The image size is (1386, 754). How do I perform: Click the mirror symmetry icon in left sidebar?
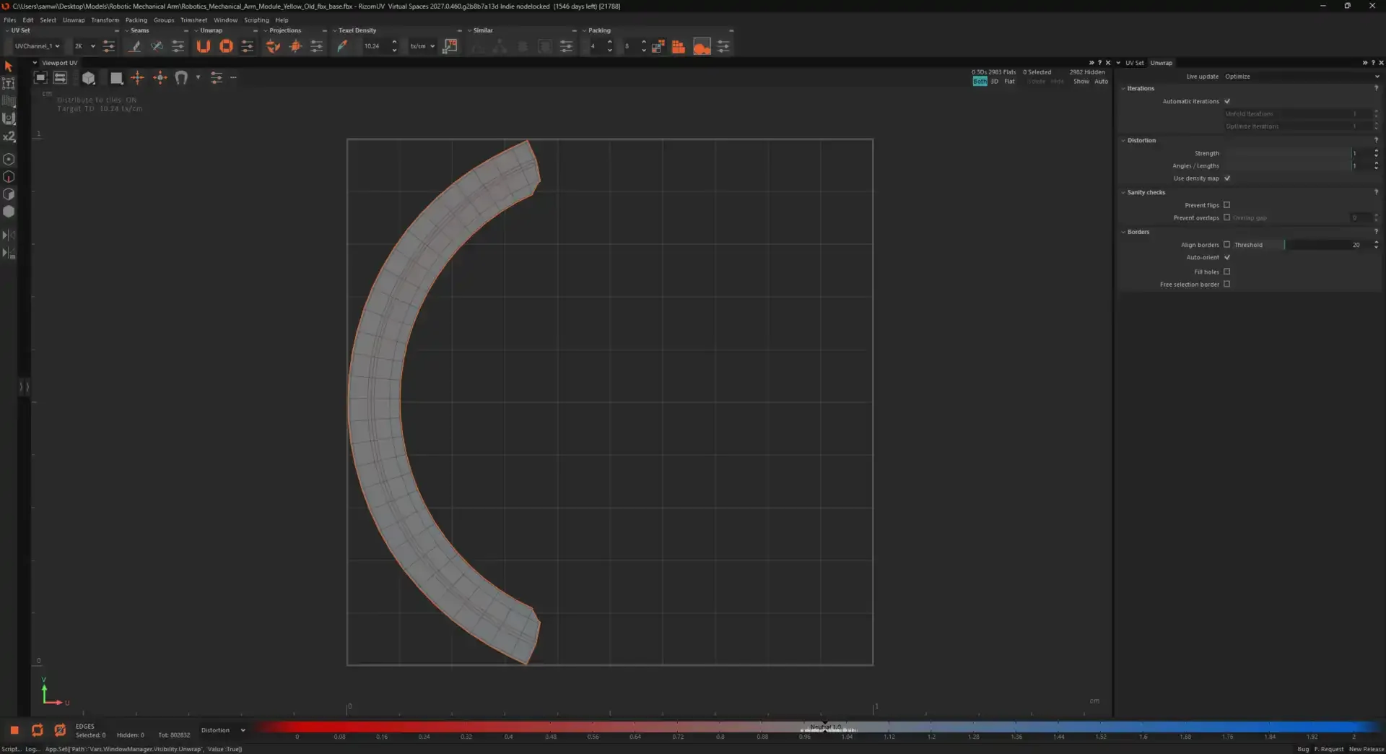(x=9, y=235)
